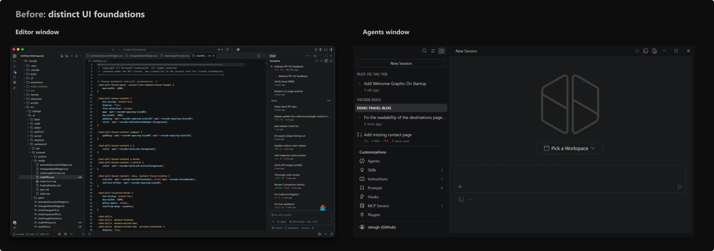Click New Folder icon in Explorer header
Image resolution: width=714 pixels, height=251 pixels.
point(66,56)
